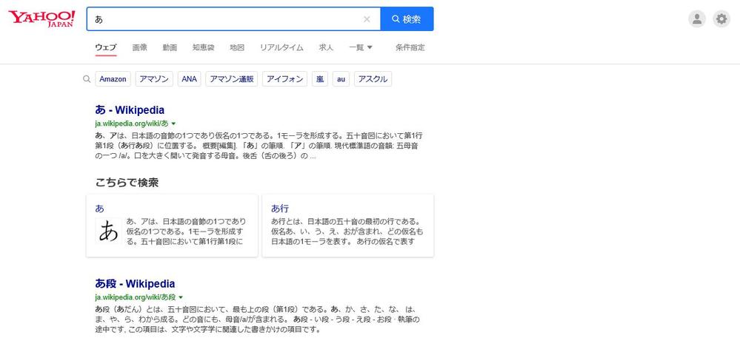Viewport: 740px width, 338px height.
Task: Expand the arrow next to ja.wikipedia.org/wiki/あ段
Action: (181, 297)
